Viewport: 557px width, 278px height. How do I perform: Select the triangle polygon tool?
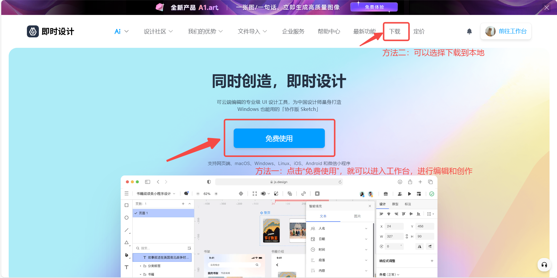127,243
